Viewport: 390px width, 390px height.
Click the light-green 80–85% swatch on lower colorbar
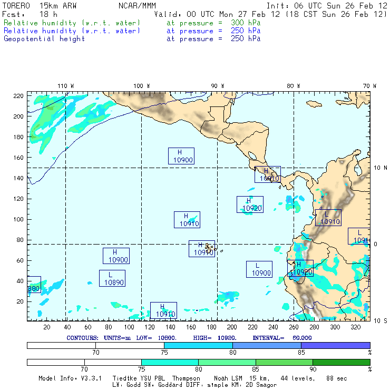[227, 362]
